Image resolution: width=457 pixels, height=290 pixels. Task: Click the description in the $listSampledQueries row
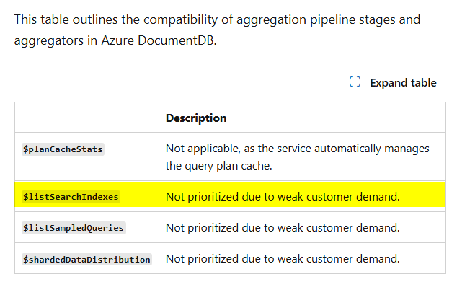coord(283,227)
